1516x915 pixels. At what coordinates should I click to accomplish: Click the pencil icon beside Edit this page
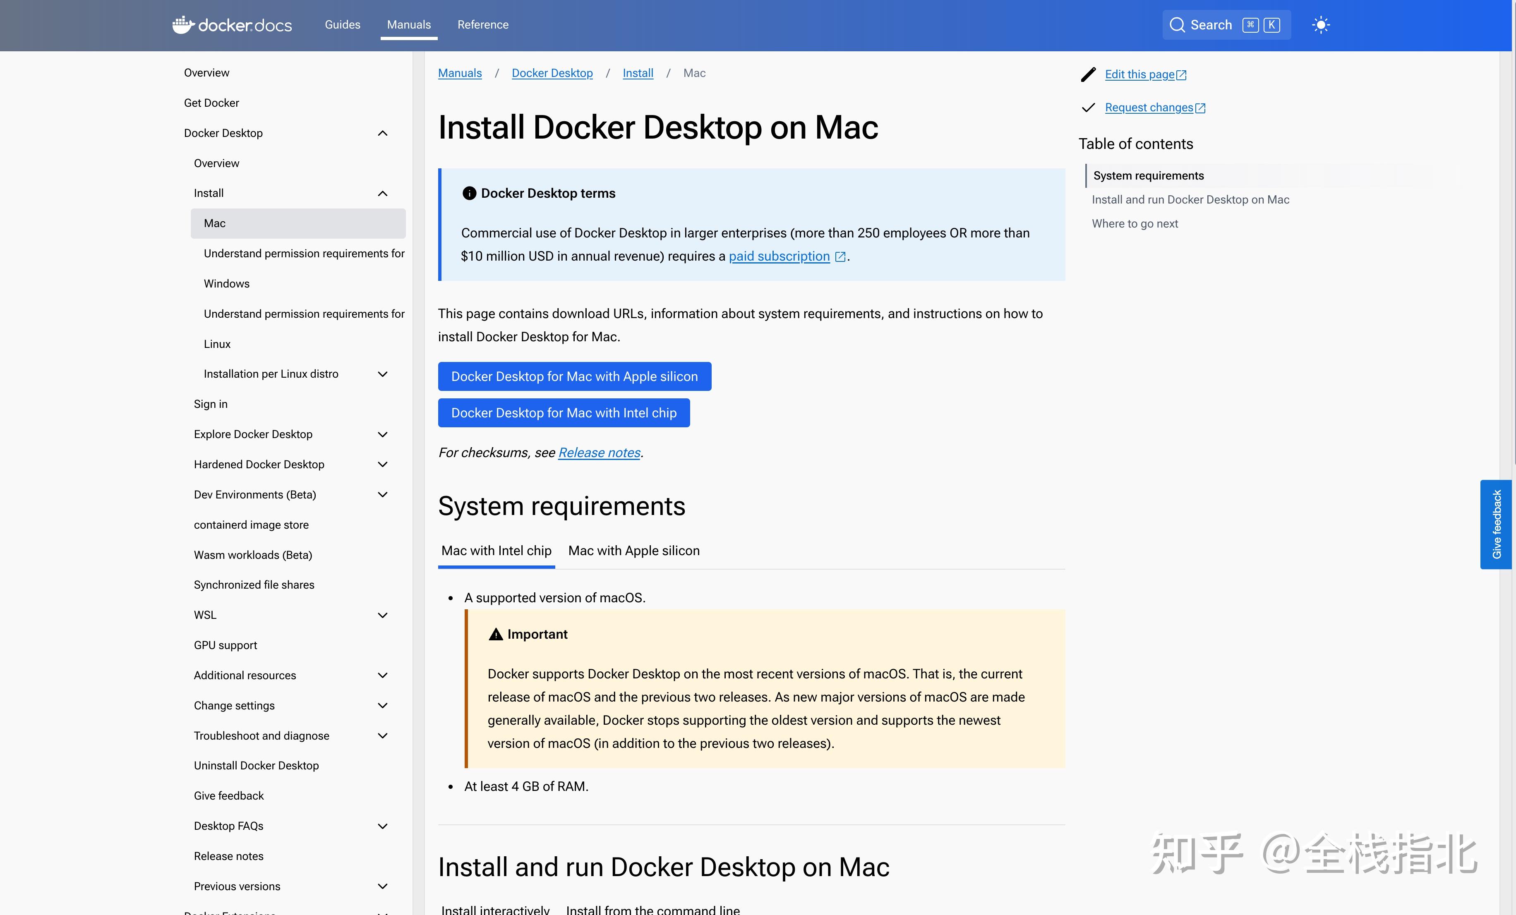1088,74
